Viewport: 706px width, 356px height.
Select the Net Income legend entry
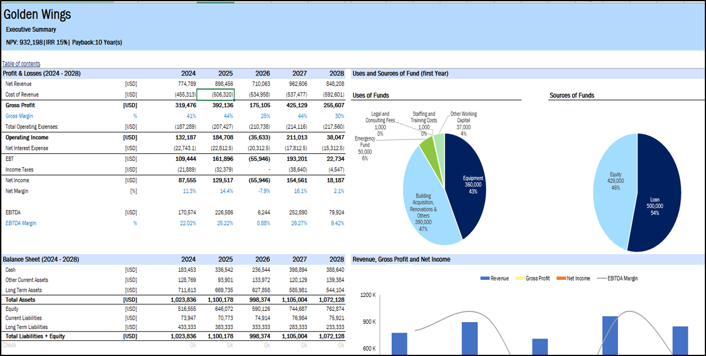[x=573, y=278]
